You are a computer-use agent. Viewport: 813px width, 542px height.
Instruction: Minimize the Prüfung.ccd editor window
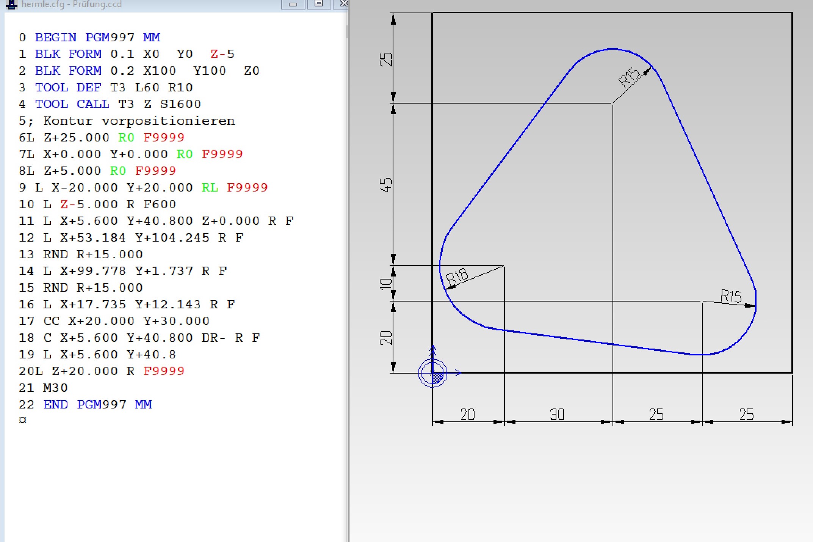point(293,4)
